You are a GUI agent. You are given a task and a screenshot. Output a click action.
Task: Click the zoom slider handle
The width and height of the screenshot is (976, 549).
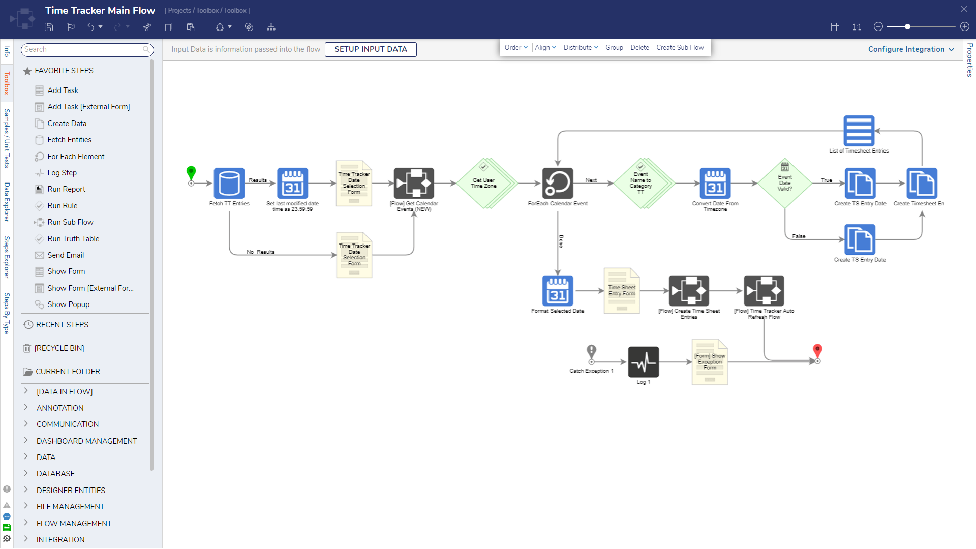pos(907,26)
